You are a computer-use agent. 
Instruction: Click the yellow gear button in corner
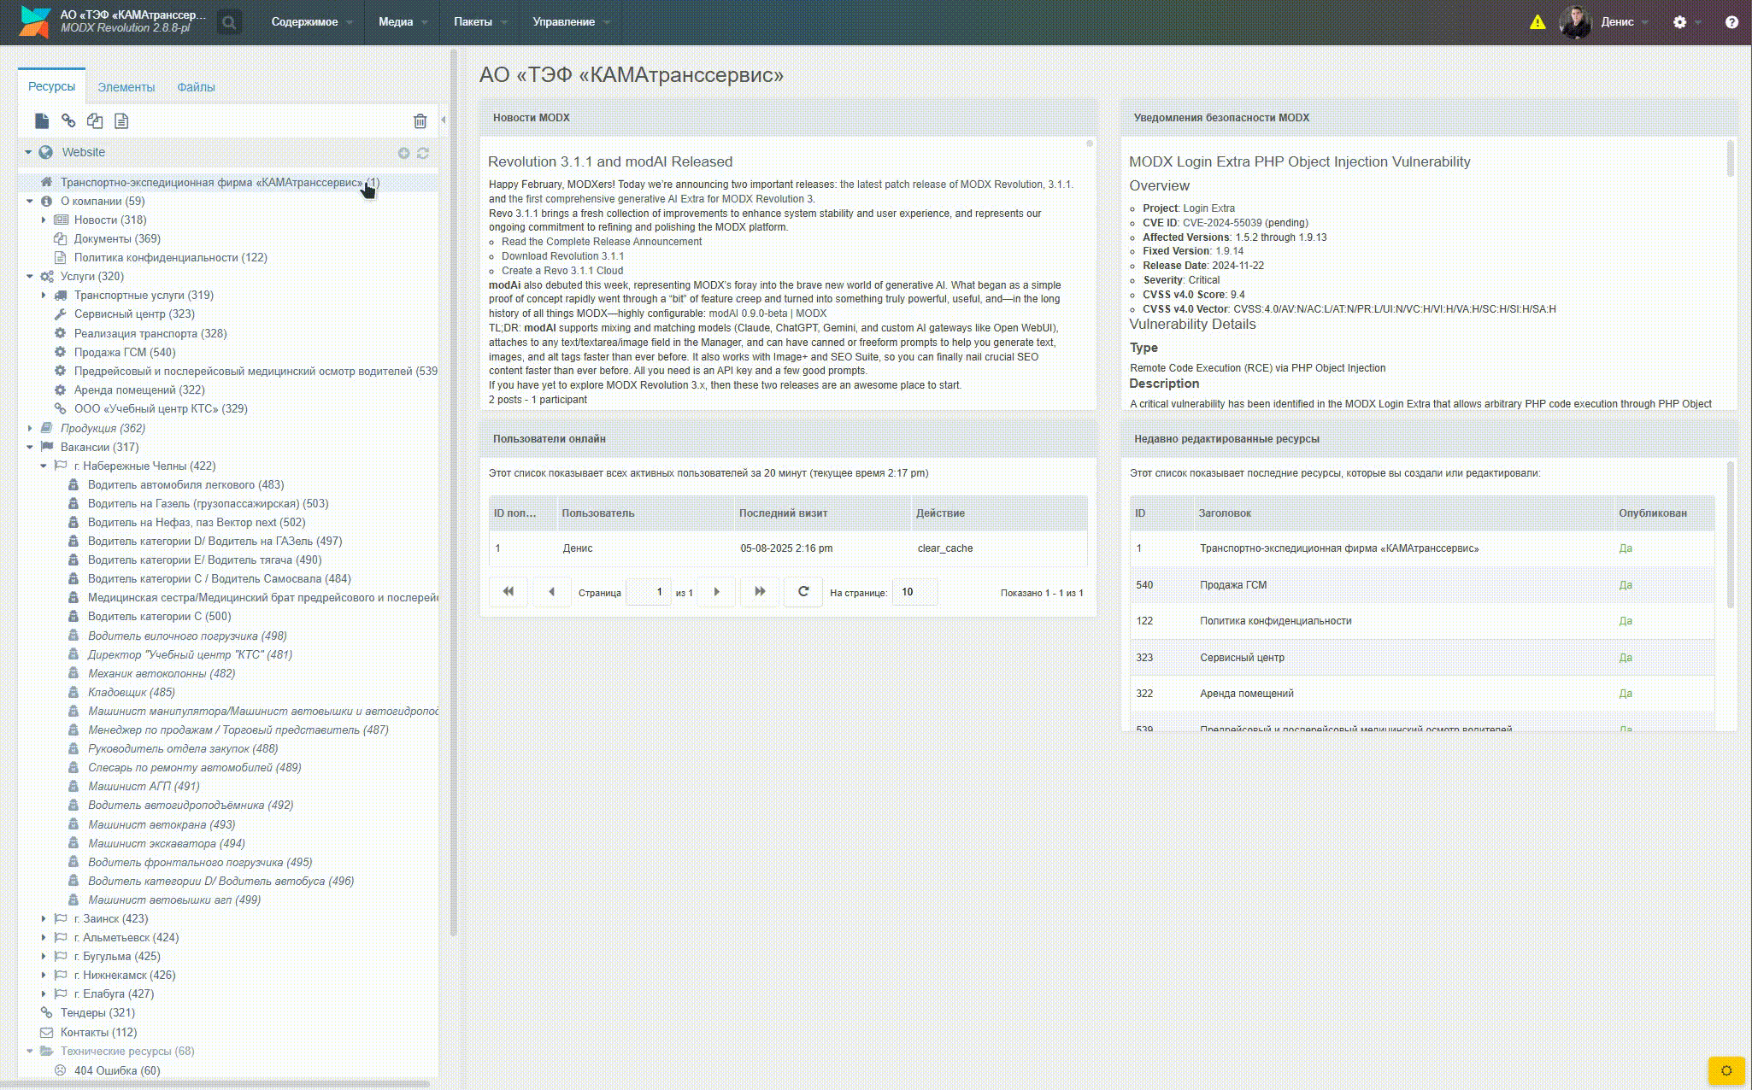pos(1726,1070)
